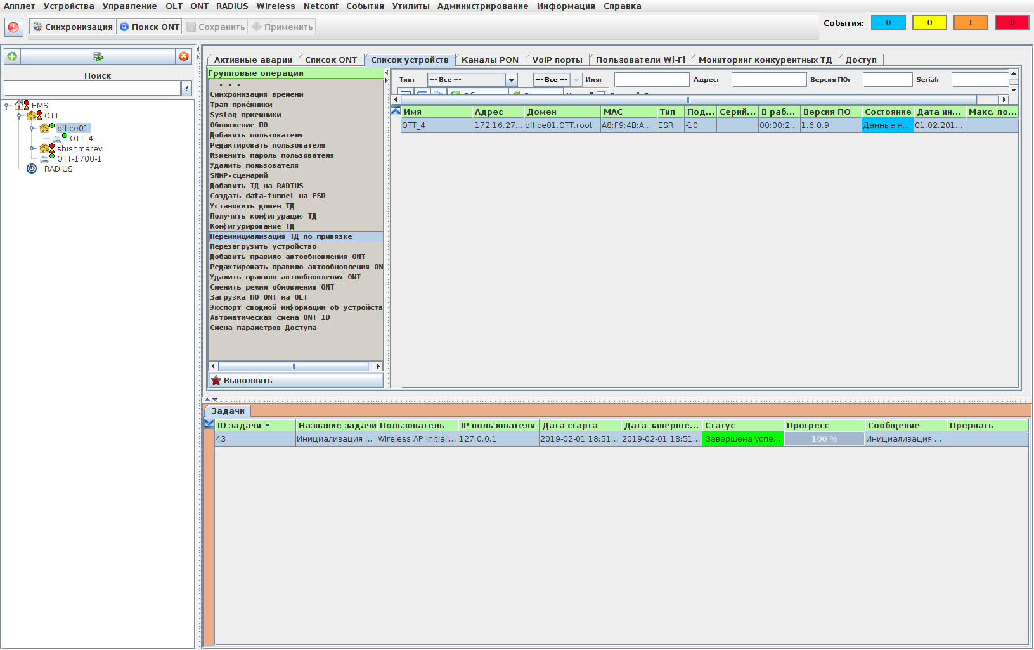This screenshot has height=650, width=1034.
Task: Click the red X delete-object icon
Action: (x=184, y=56)
